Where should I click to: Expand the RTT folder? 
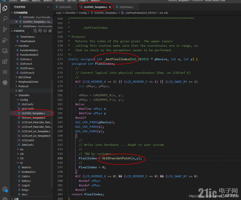(16, 91)
